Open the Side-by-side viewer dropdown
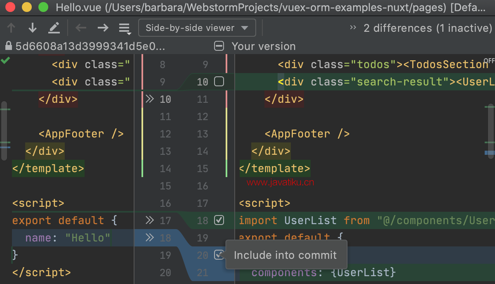 [x=197, y=28]
